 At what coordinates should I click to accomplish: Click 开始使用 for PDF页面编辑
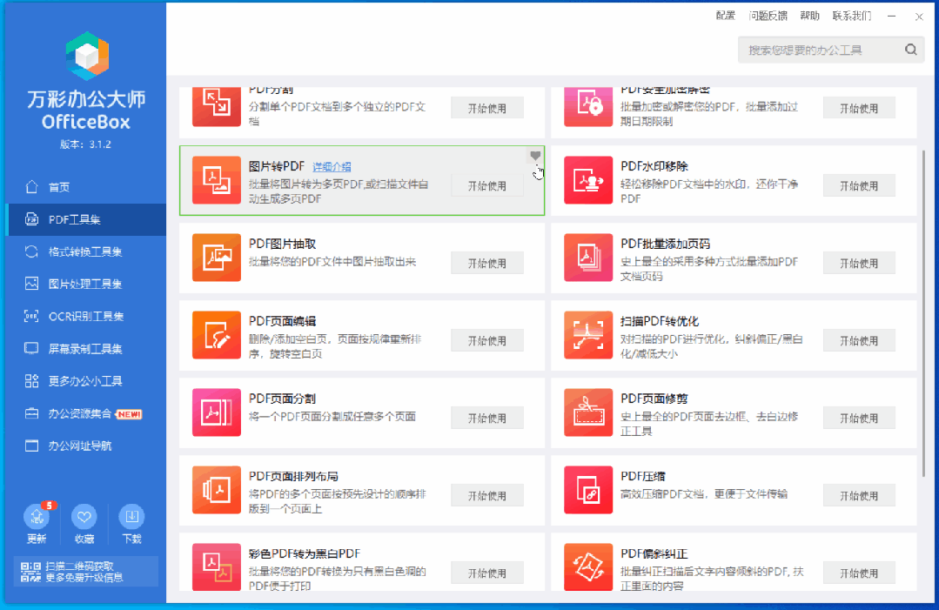coord(486,340)
